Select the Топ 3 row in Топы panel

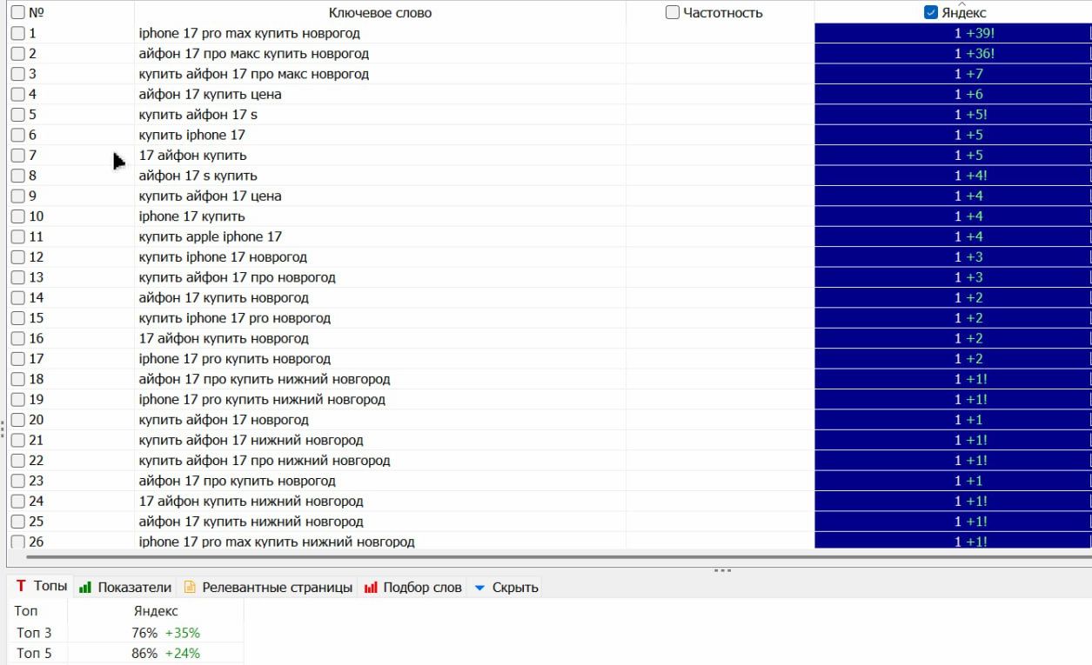click(34, 633)
